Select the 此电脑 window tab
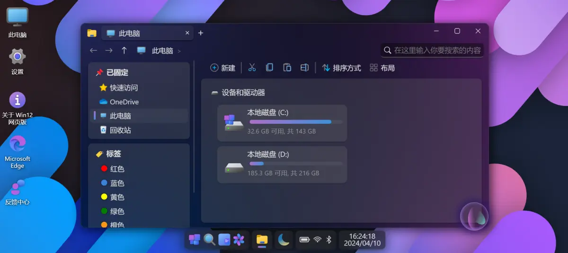 [x=147, y=33]
